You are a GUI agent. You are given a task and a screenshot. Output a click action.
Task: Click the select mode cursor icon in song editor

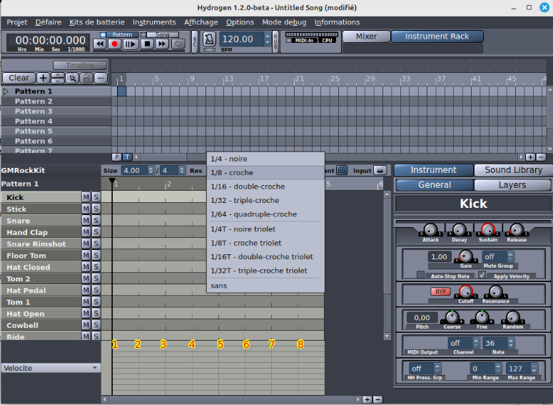(72, 78)
